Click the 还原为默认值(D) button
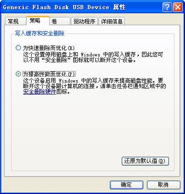This screenshot has width=185, height=194. pos(145,161)
